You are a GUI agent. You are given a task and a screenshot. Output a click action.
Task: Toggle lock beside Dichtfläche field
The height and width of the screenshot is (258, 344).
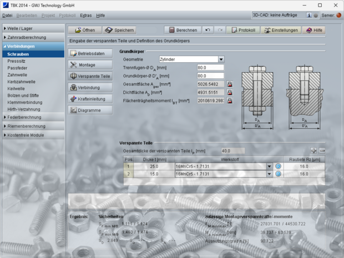229,93
